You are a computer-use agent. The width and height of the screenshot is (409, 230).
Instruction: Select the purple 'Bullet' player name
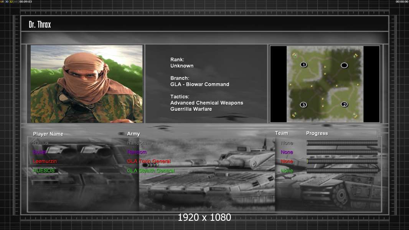(x=40, y=152)
